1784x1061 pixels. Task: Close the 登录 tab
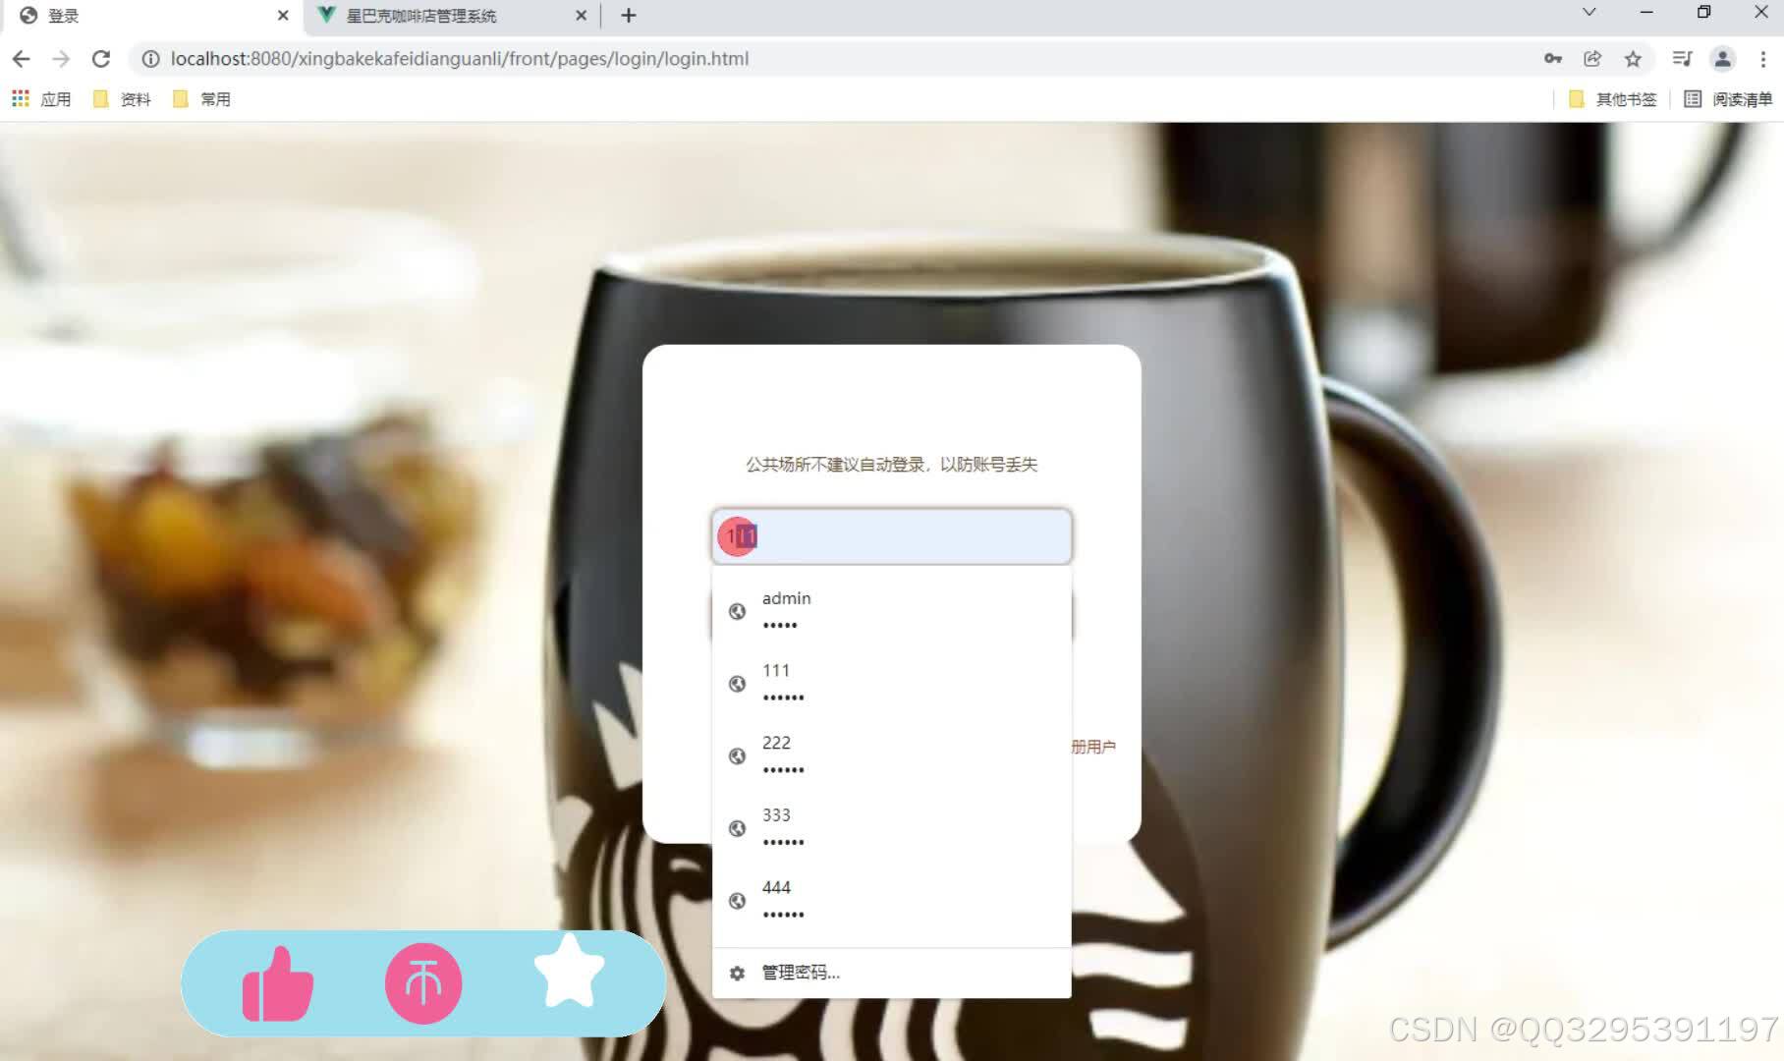283,16
